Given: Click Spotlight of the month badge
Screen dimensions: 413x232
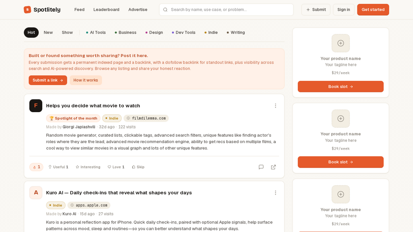Looking at the screenshot, I should (x=73, y=119).
